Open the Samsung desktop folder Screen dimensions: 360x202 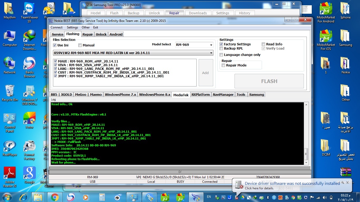coord(346,38)
